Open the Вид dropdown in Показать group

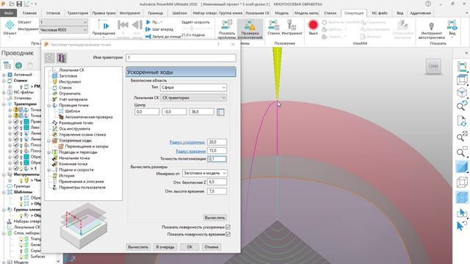(452, 29)
